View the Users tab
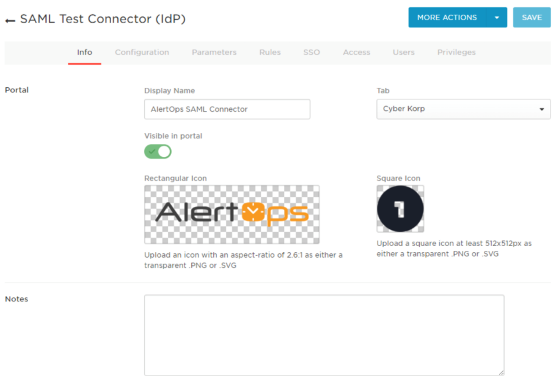This screenshot has width=556, height=376. 403,52
